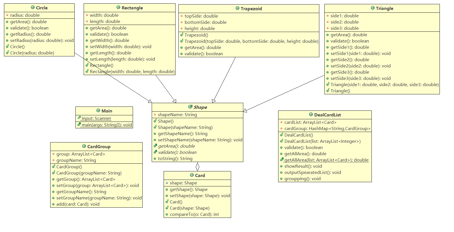This screenshot has width=454, height=232.
Task: Click the text add(card: Card): void
Action: [x=78, y=204]
